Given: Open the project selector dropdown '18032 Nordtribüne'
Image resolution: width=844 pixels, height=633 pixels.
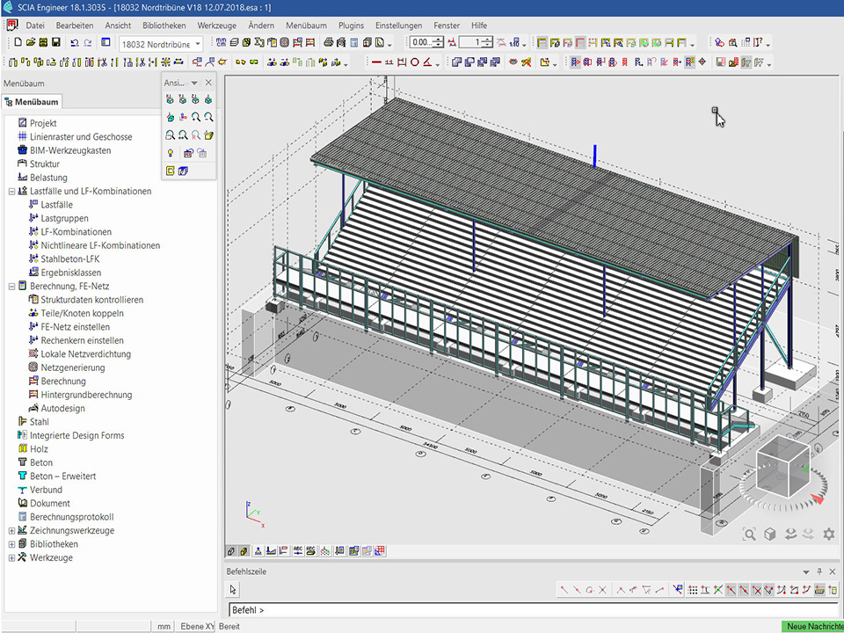Looking at the screenshot, I should 160,43.
